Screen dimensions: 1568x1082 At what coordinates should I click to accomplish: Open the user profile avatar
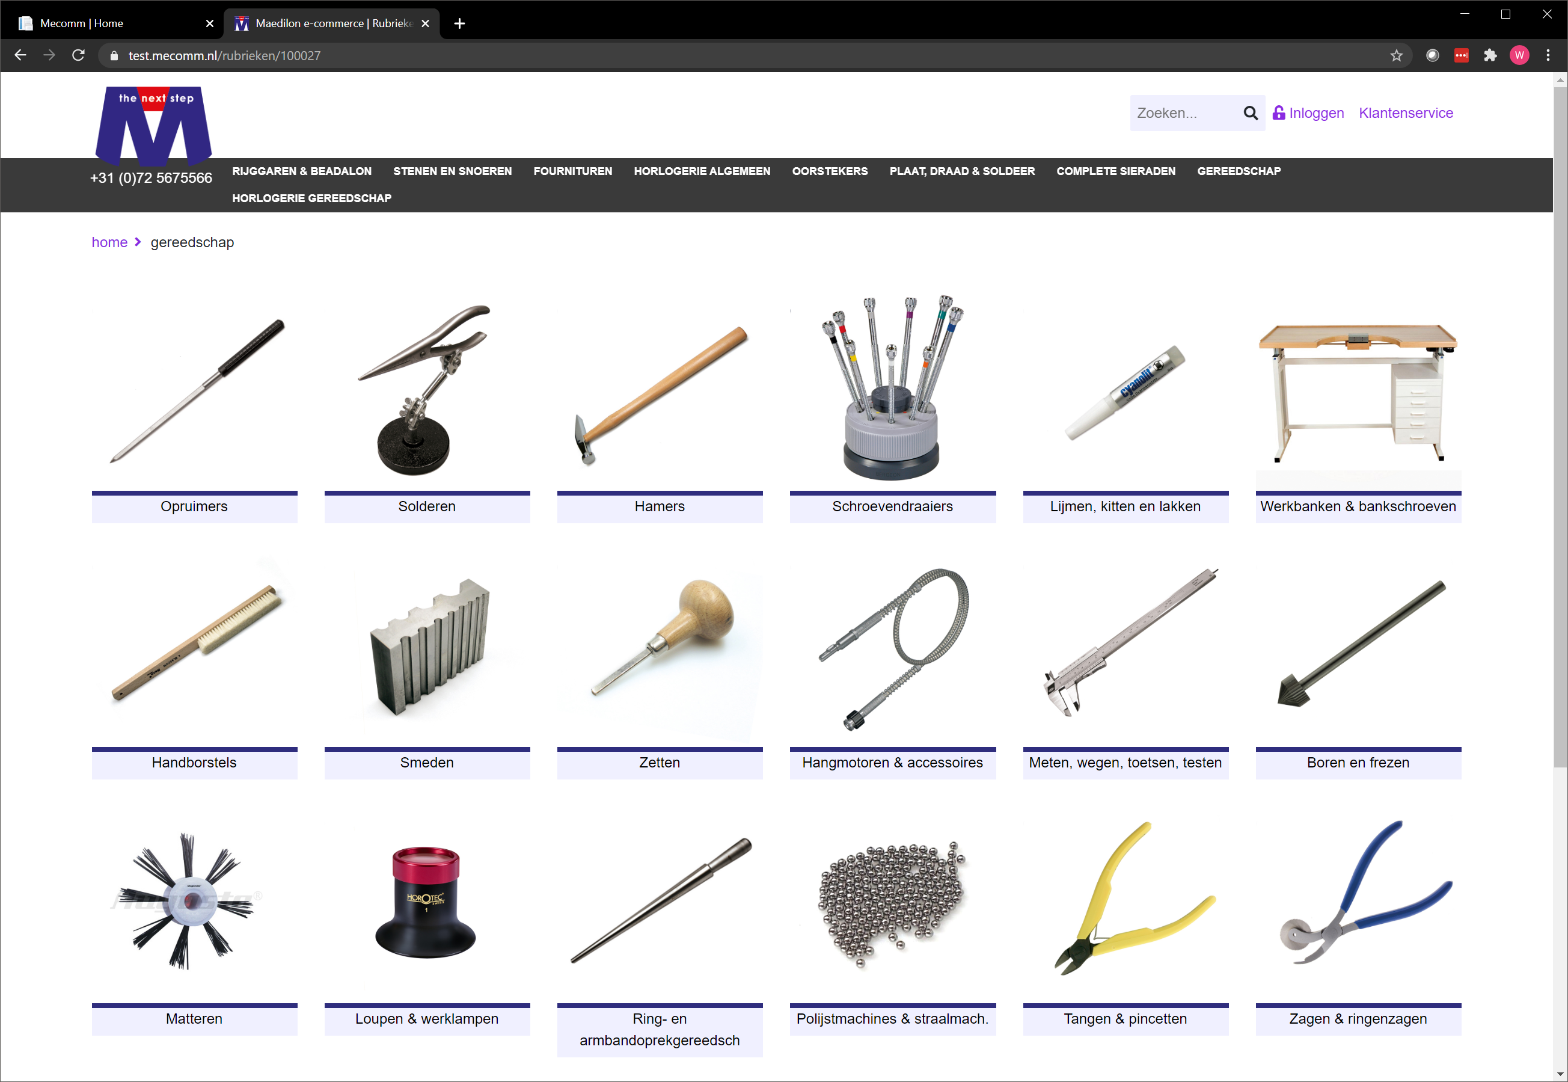pyautogui.click(x=1519, y=55)
